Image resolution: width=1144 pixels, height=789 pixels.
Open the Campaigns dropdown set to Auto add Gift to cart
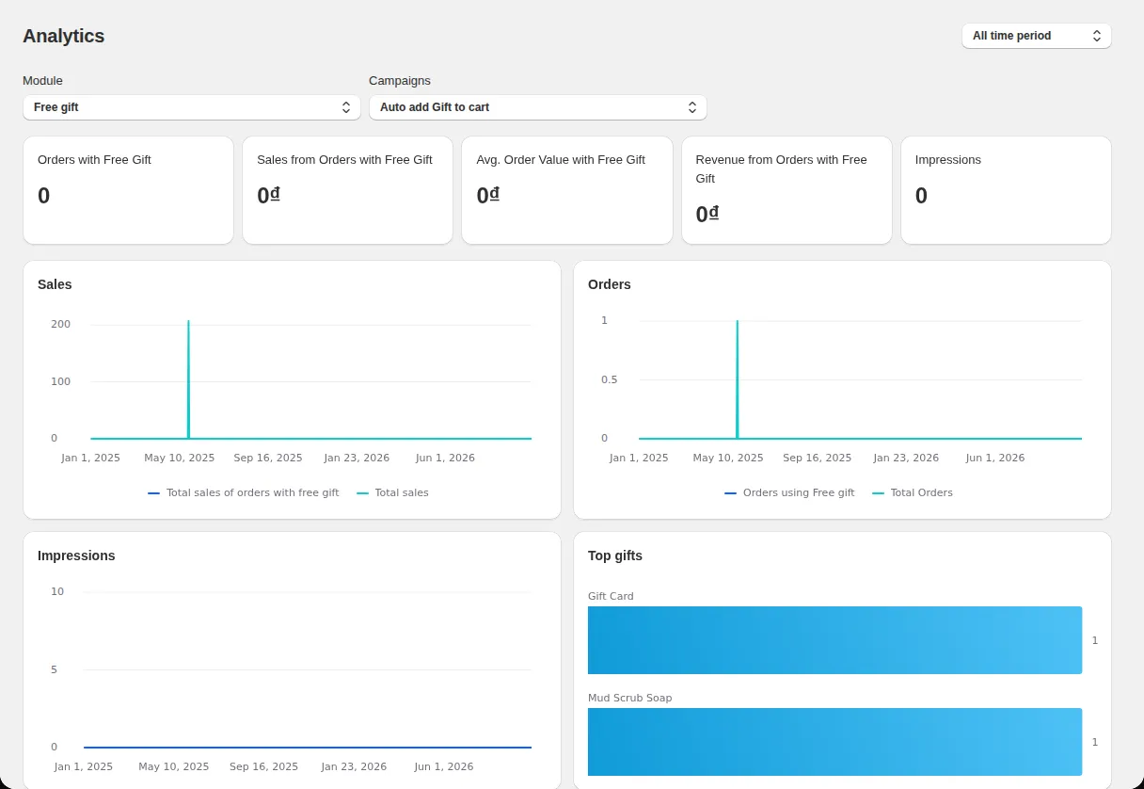tap(537, 107)
